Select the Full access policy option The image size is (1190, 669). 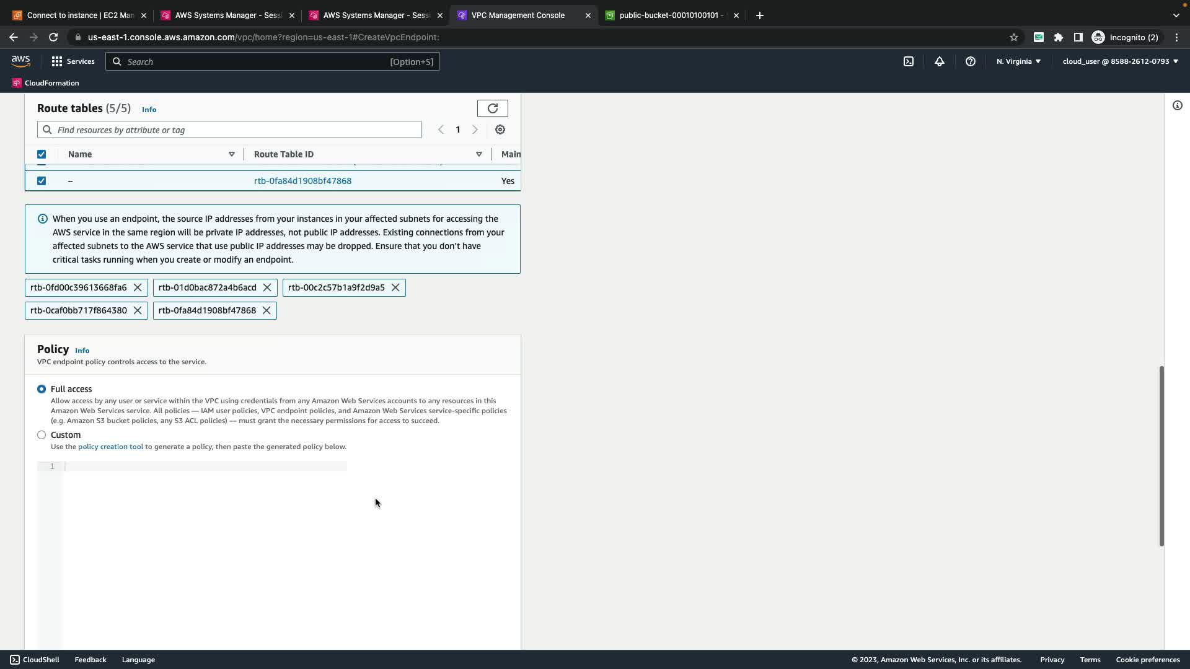(x=42, y=389)
